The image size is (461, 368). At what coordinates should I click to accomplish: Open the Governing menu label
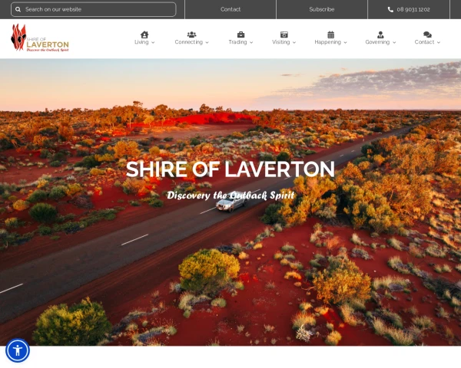(377, 42)
